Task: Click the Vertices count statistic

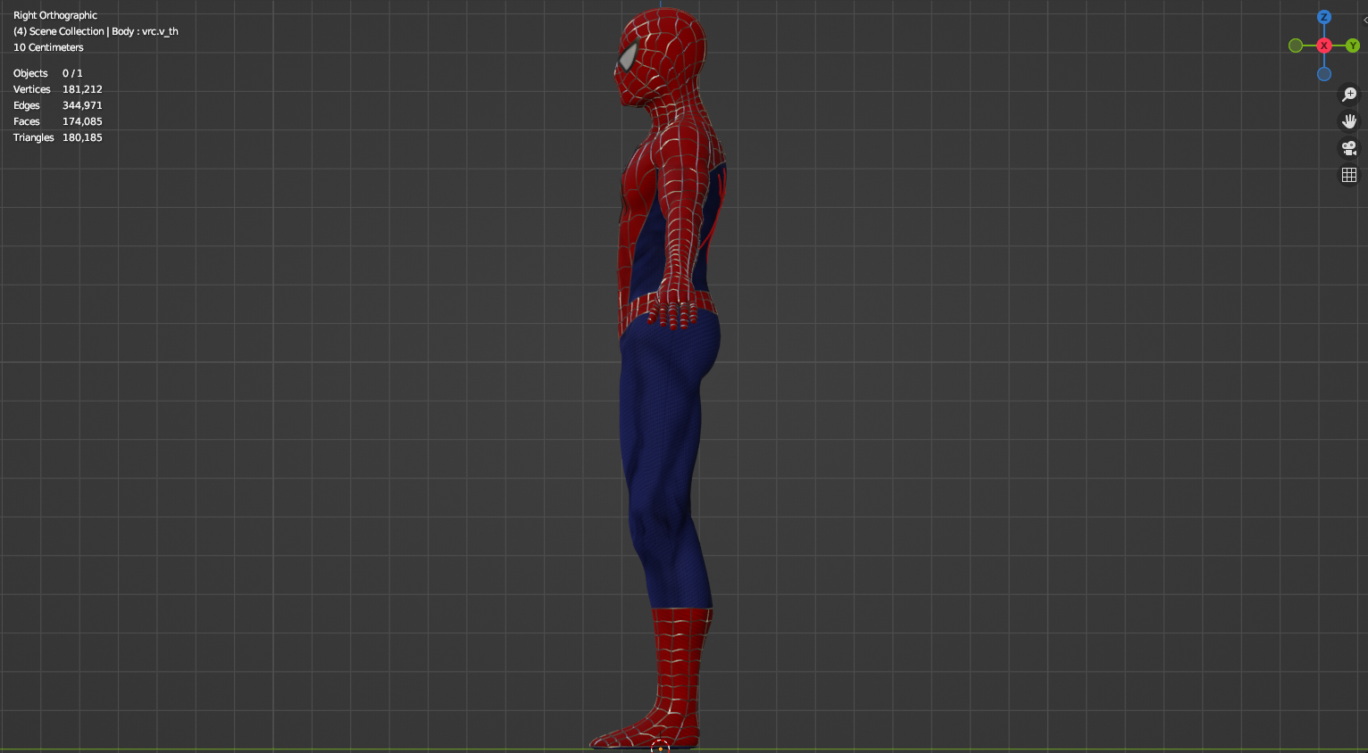Action: point(57,88)
